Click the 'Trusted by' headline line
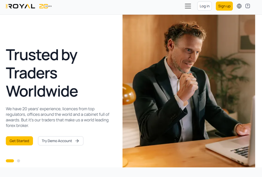262x177 pixels. pyautogui.click(x=41, y=55)
